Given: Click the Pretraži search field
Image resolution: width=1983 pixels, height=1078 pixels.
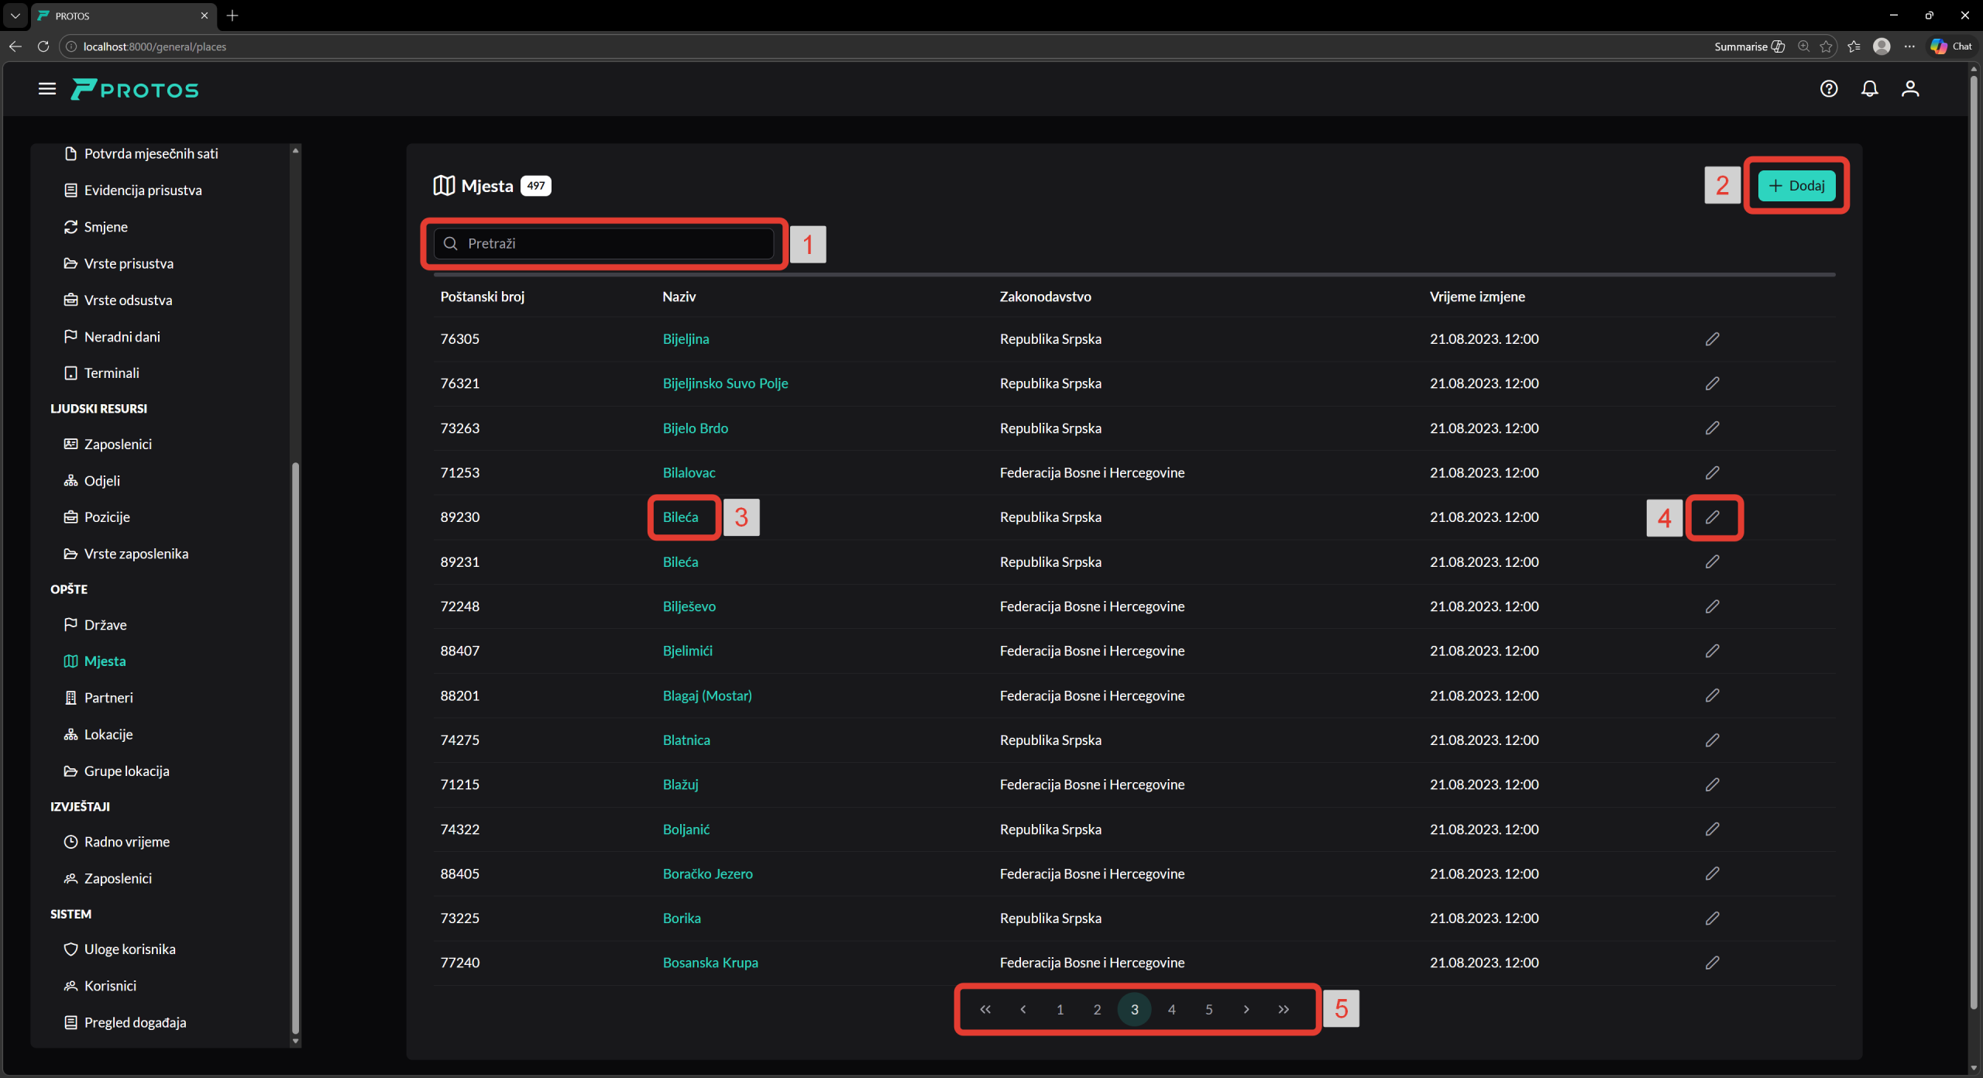Looking at the screenshot, I should tap(604, 244).
